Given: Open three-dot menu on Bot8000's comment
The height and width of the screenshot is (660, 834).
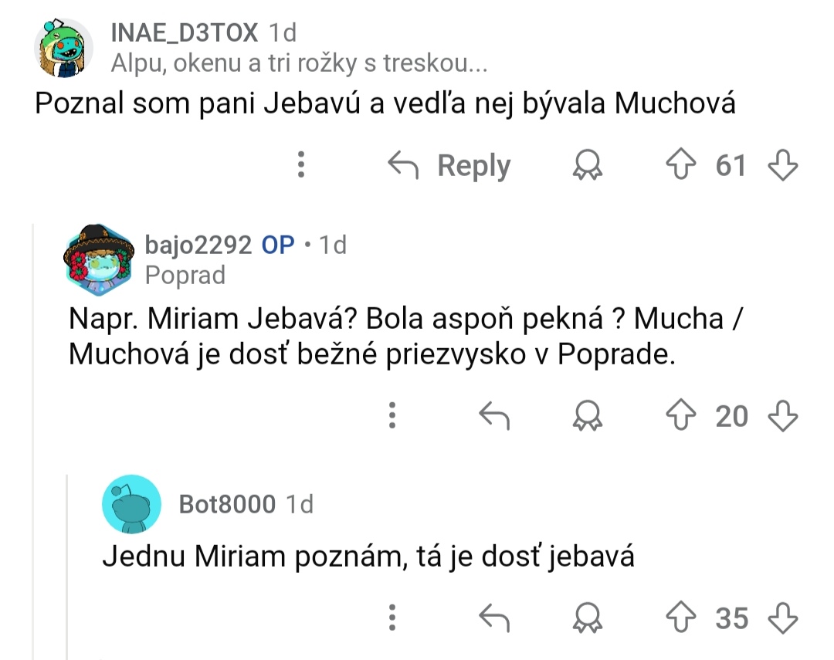Looking at the screenshot, I should click(393, 618).
